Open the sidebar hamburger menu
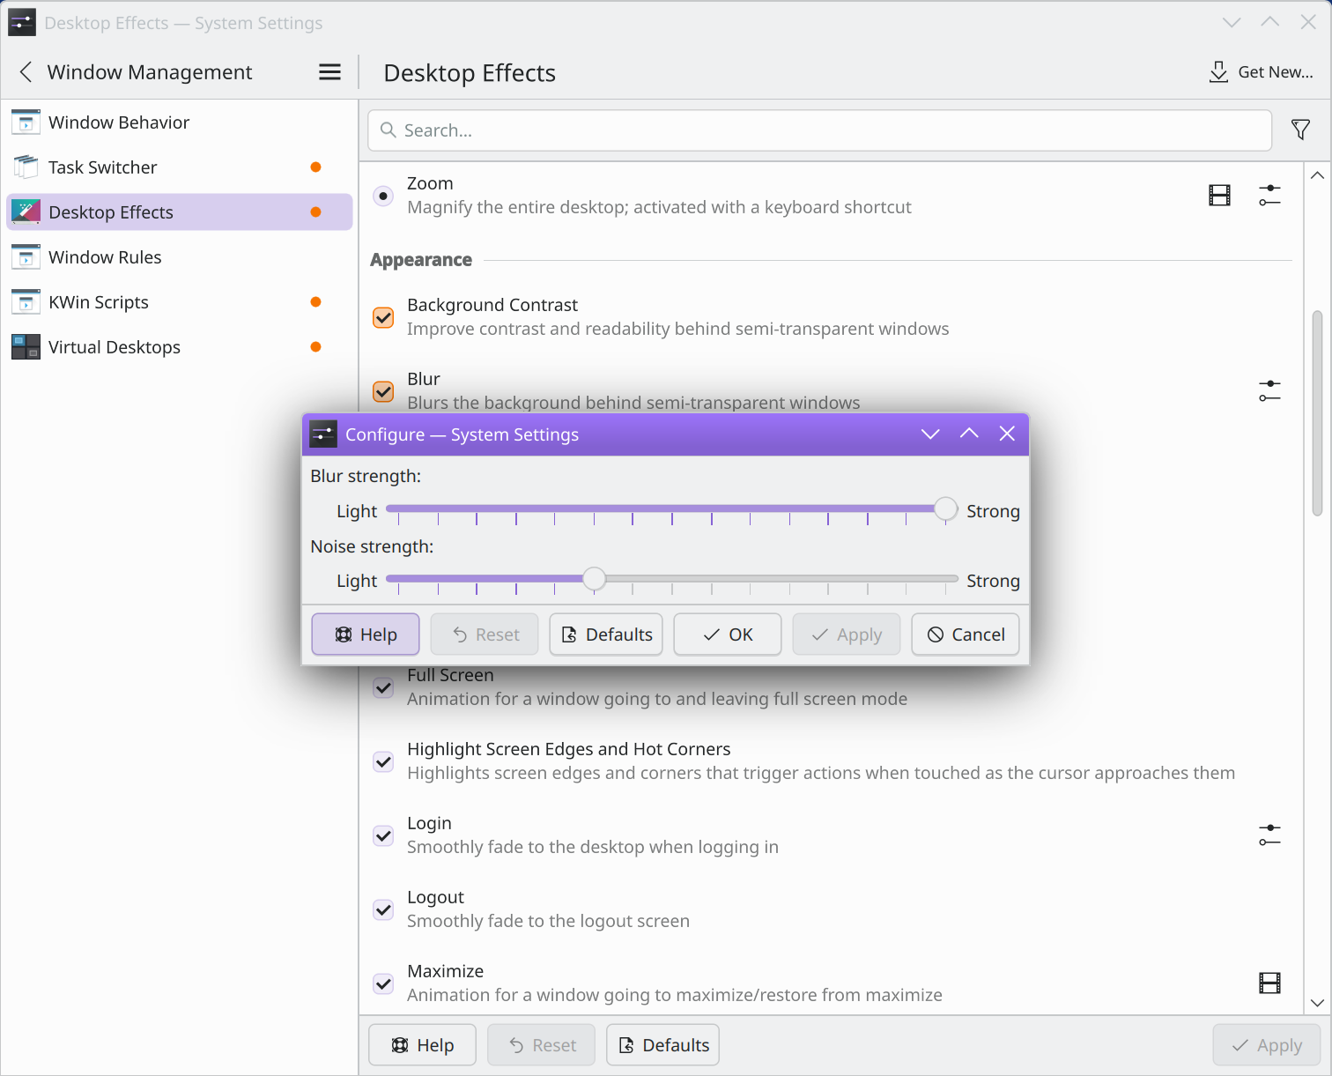This screenshot has width=1332, height=1076. coord(329,72)
